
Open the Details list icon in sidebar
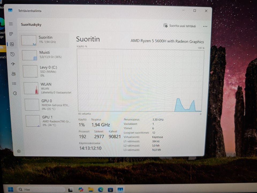click(14, 84)
